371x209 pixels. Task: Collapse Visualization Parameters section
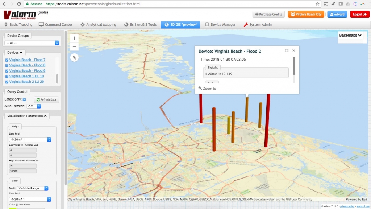click(x=27, y=116)
